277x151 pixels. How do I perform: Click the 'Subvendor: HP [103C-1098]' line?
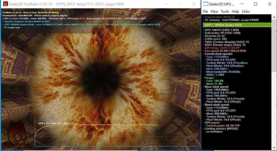[x=222, y=33]
